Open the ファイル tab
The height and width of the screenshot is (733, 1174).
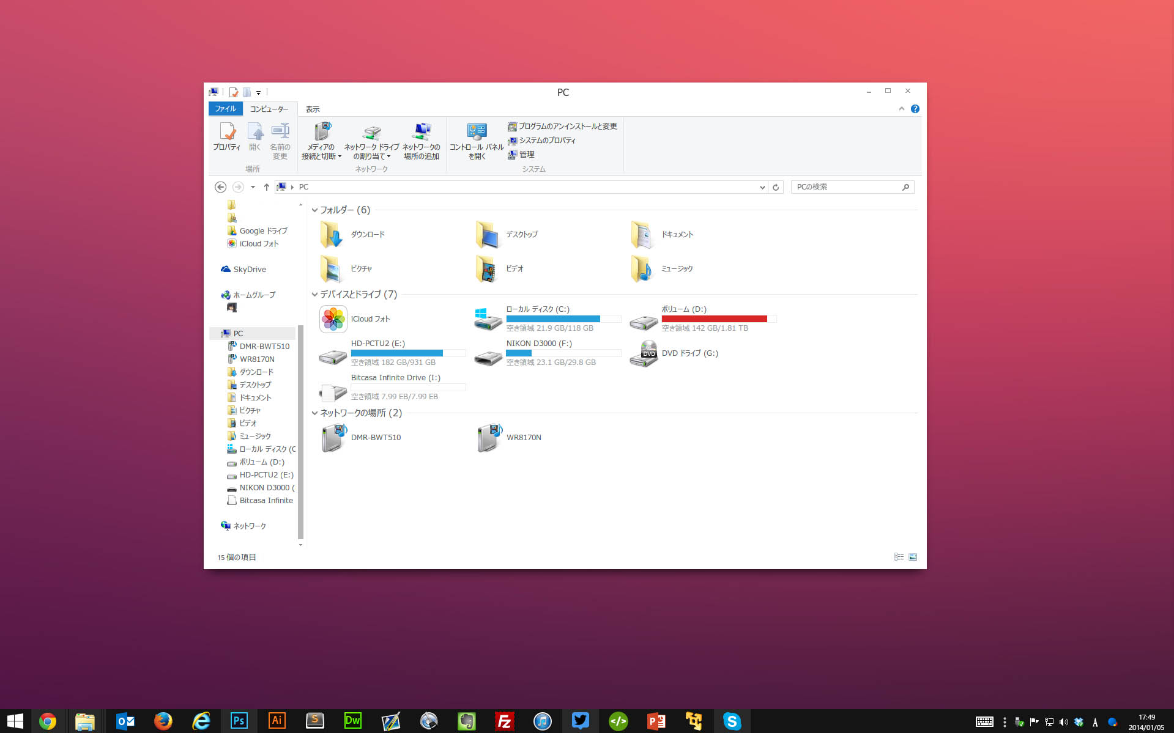225,109
